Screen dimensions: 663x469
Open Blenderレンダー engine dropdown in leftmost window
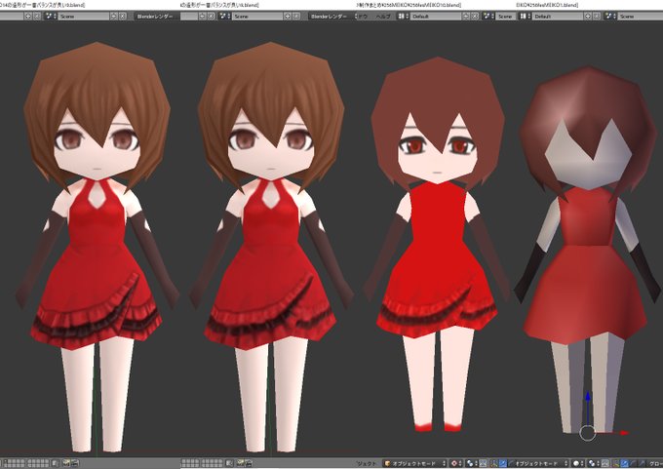click(155, 16)
